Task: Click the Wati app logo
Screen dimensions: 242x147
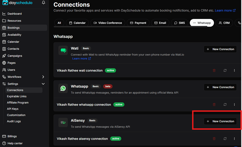Action: tap(63, 51)
